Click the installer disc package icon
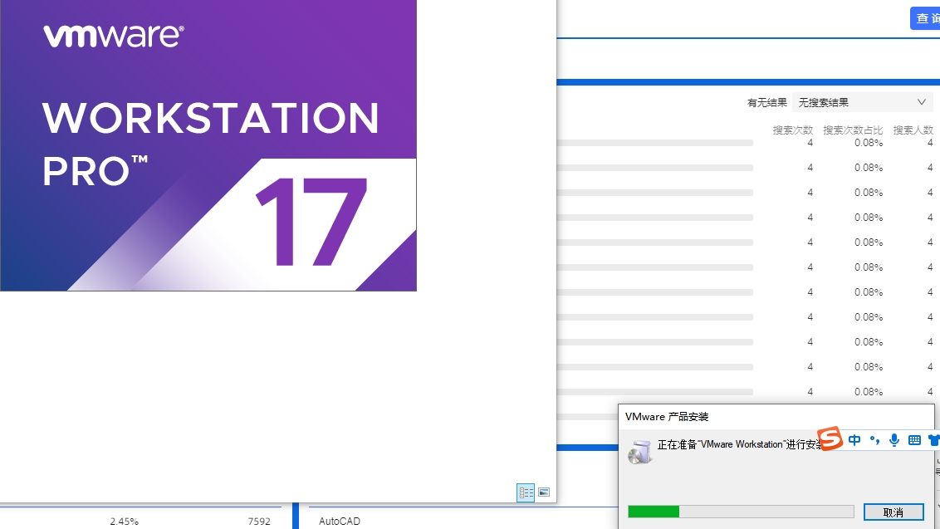This screenshot has height=529, width=940. (639, 451)
